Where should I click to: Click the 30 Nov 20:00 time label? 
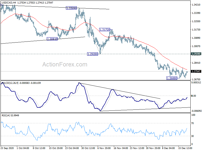tap(153, 148)
